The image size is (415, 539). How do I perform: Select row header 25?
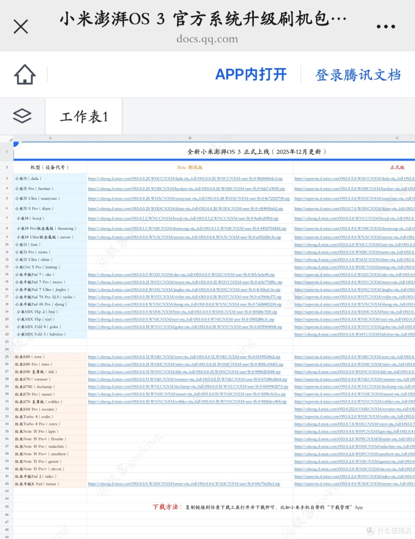tap(7, 357)
